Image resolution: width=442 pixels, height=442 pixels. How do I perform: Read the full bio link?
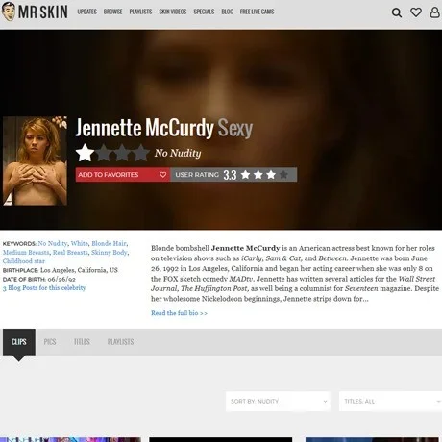point(179,313)
